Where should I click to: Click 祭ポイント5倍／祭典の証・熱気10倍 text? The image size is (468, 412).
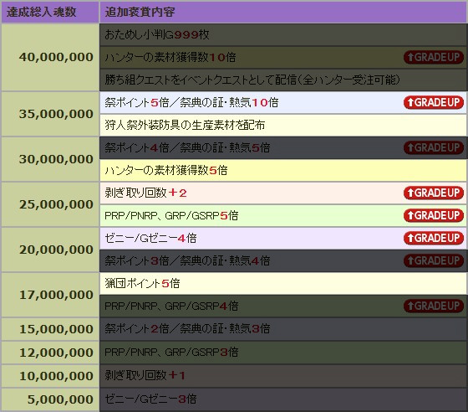[191, 102]
